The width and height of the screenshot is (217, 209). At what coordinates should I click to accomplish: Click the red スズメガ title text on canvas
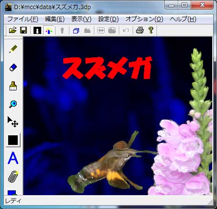[107, 68]
